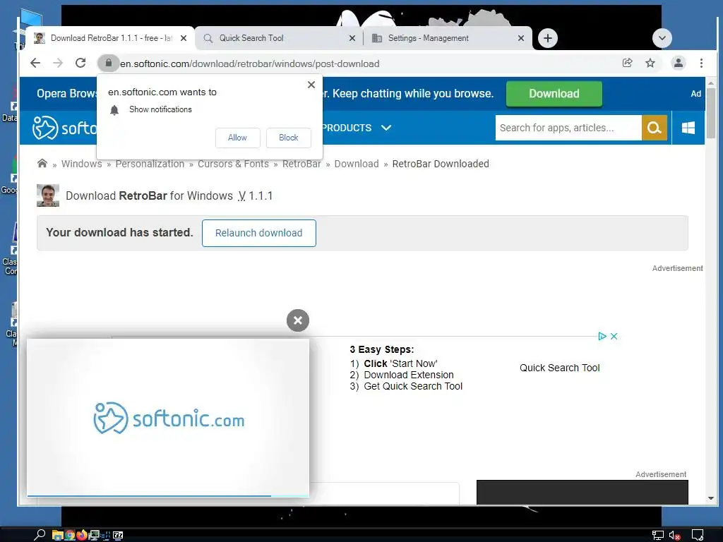Open site info lock icon
723x542 pixels.
(x=108, y=63)
